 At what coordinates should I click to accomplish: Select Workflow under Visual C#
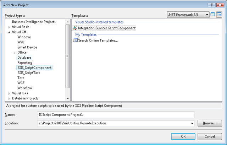(25, 88)
